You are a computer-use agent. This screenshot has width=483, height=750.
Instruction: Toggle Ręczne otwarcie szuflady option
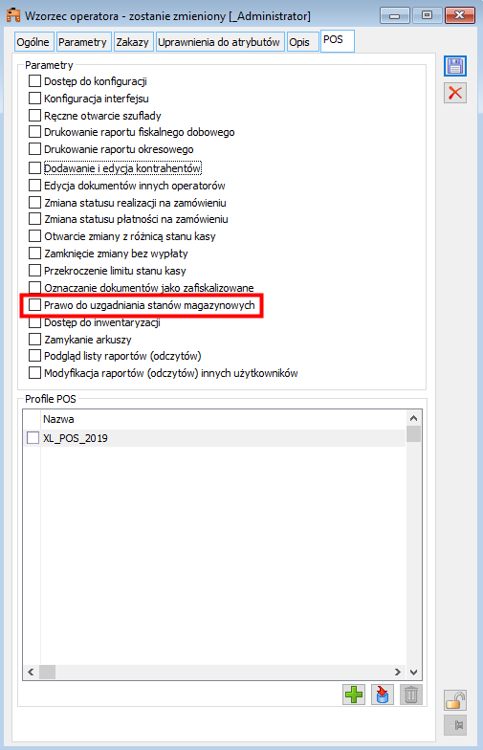[34, 115]
